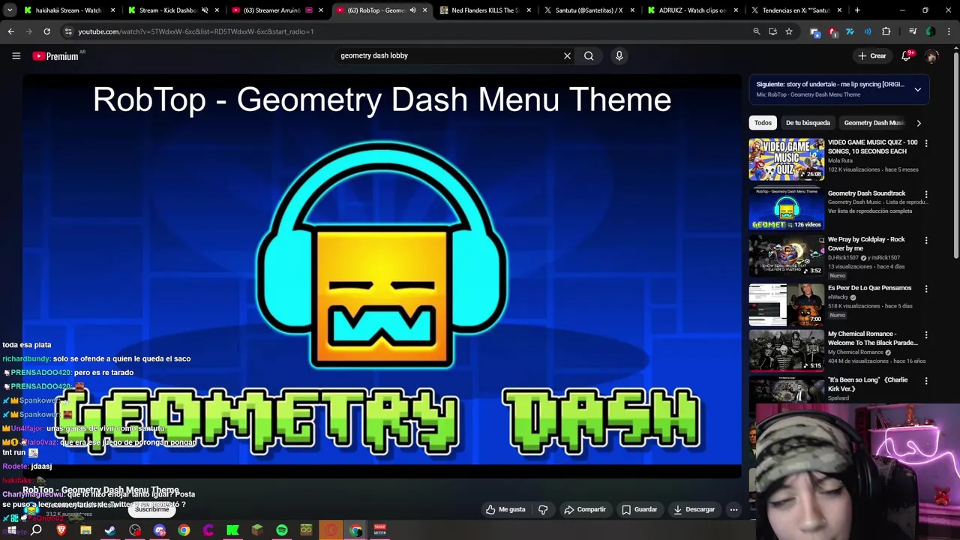Mute the RobTop tab via speaker icon
The height and width of the screenshot is (540, 960).
point(412,10)
